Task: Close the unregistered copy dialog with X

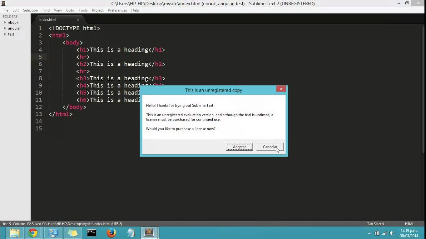Action: coord(281,89)
